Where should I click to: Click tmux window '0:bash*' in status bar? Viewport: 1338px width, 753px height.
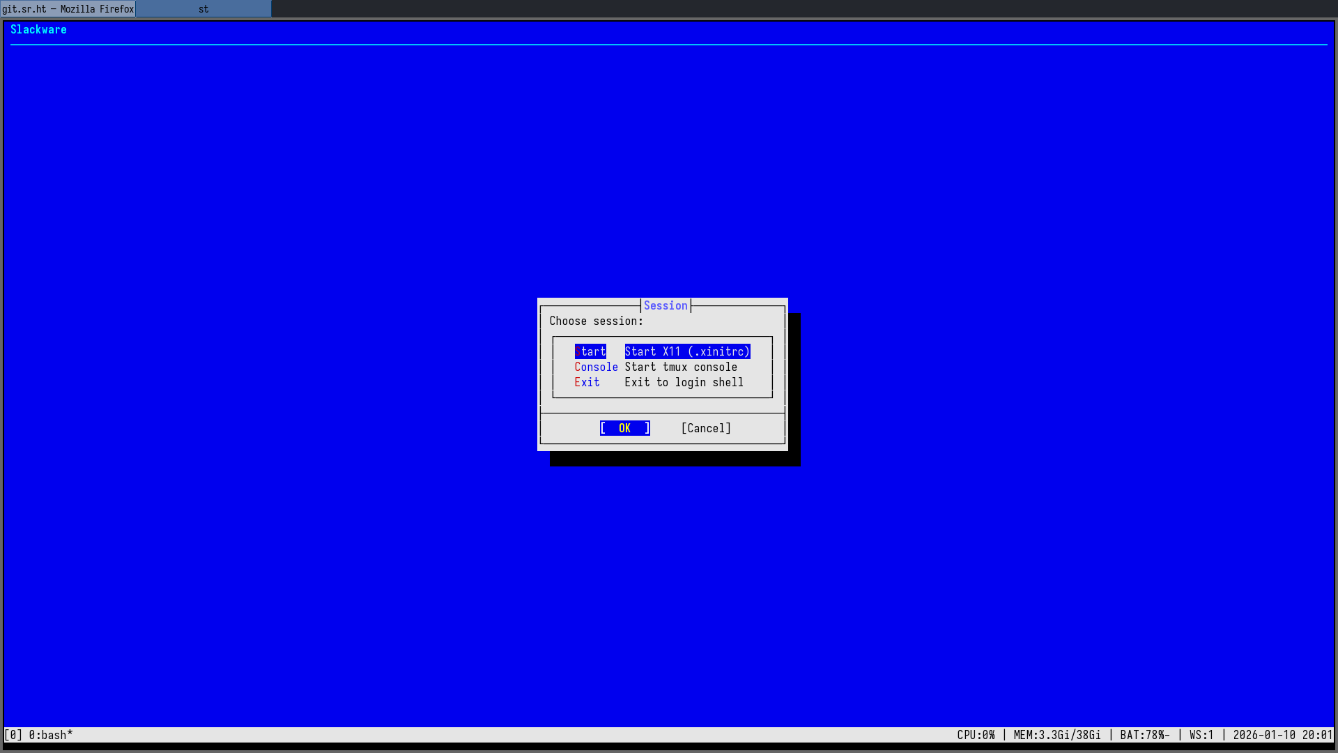click(x=51, y=735)
